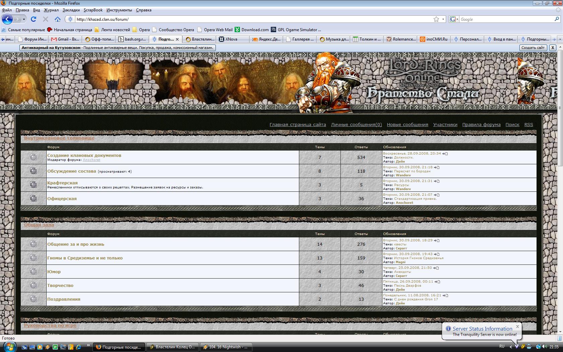Expand hidden quick launch items chevron

pos(88,345)
